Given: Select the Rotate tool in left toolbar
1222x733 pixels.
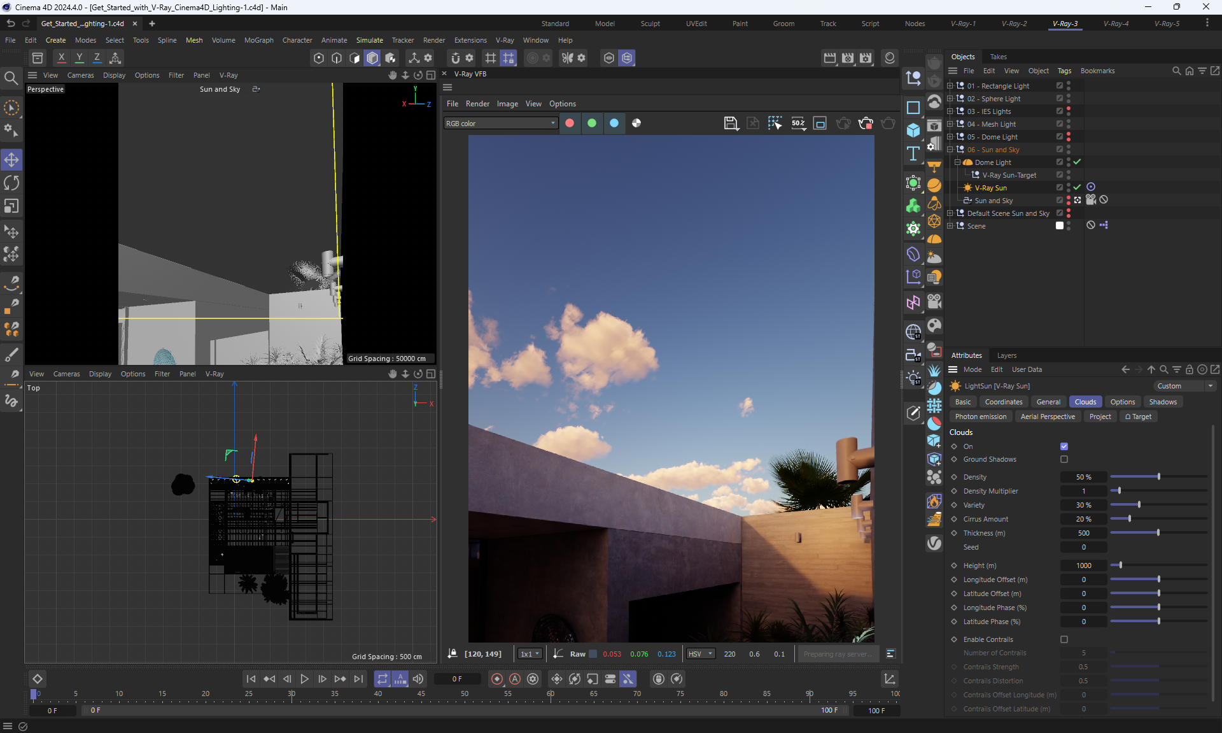Looking at the screenshot, I should click(11, 183).
